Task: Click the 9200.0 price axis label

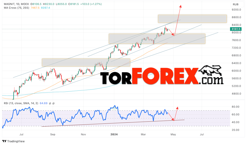Action: pos(236,10)
